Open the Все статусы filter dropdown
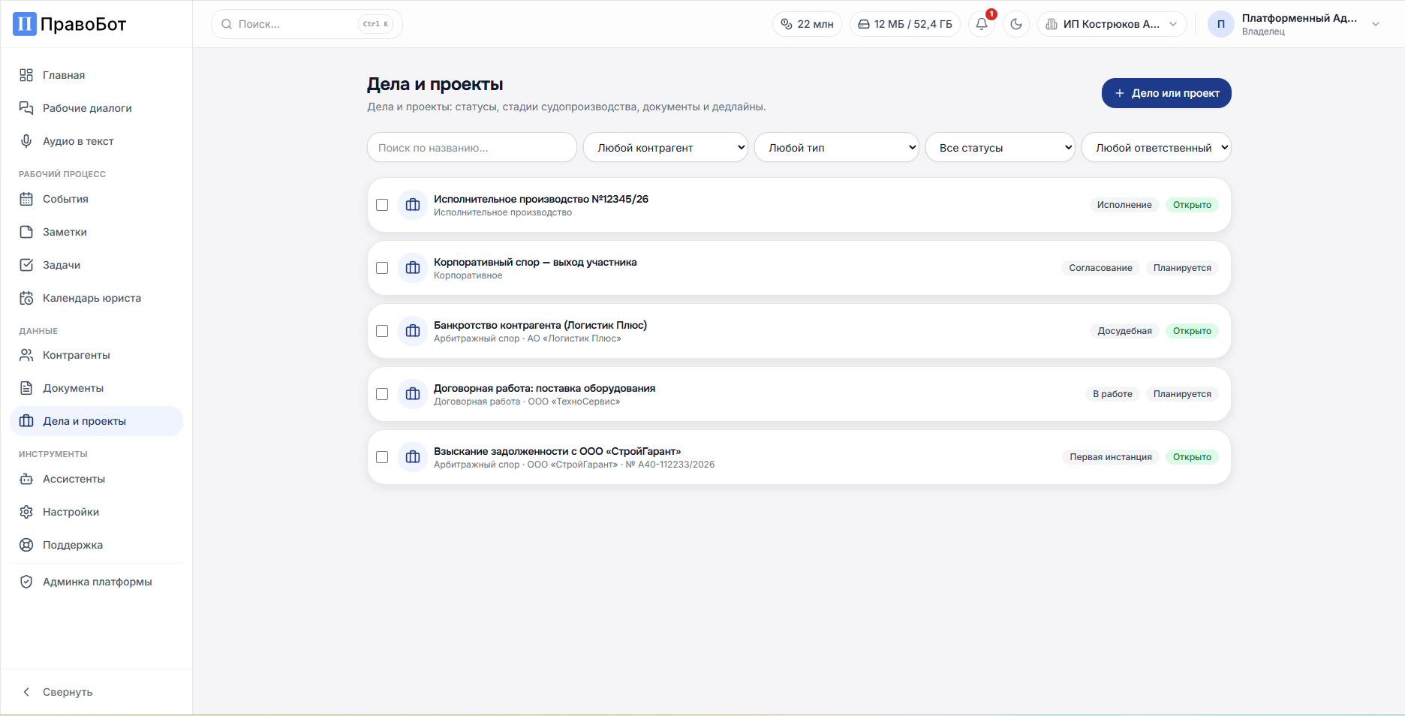This screenshot has height=716, width=1405. click(x=1000, y=147)
